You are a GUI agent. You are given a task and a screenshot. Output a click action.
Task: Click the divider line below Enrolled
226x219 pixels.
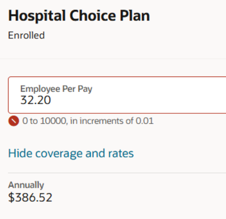(x=113, y=59)
